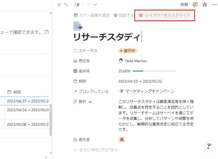The image size is (218, 159).
Task: Click the arrow icon beside ブロックしている
Action: 75,91
